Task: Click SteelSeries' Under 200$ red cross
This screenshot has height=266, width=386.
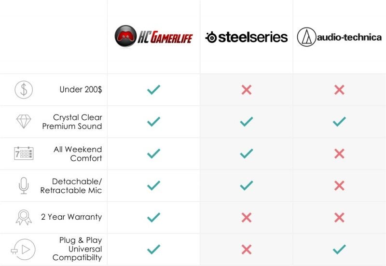Action: 247,90
